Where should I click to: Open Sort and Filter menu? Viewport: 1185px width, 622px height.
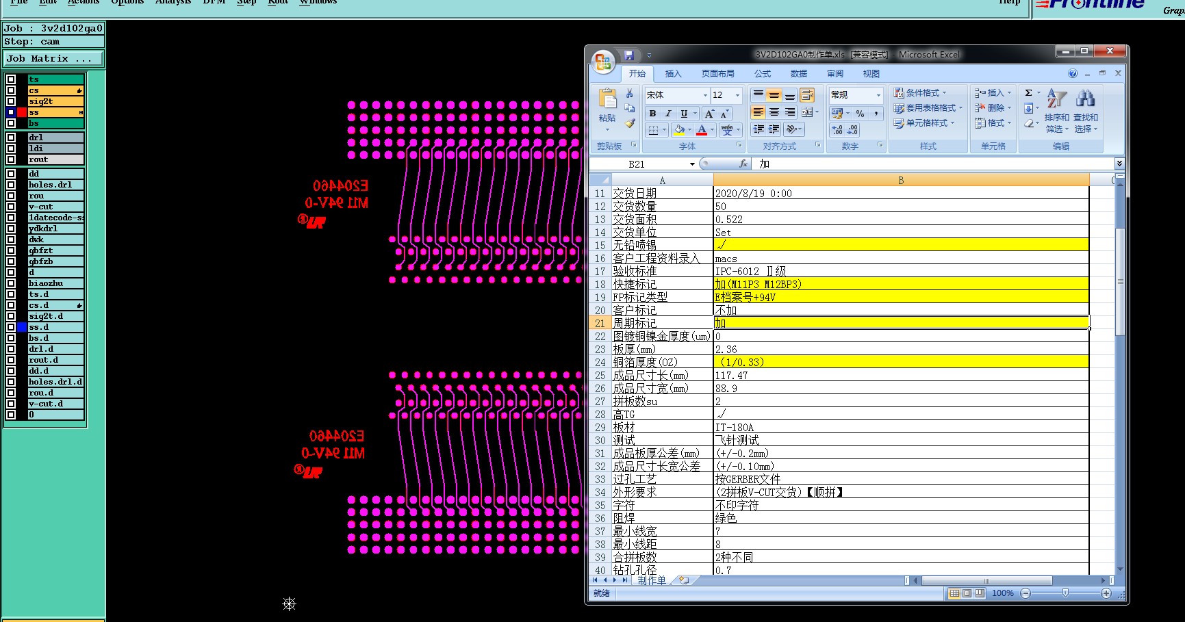pyautogui.click(x=1057, y=110)
